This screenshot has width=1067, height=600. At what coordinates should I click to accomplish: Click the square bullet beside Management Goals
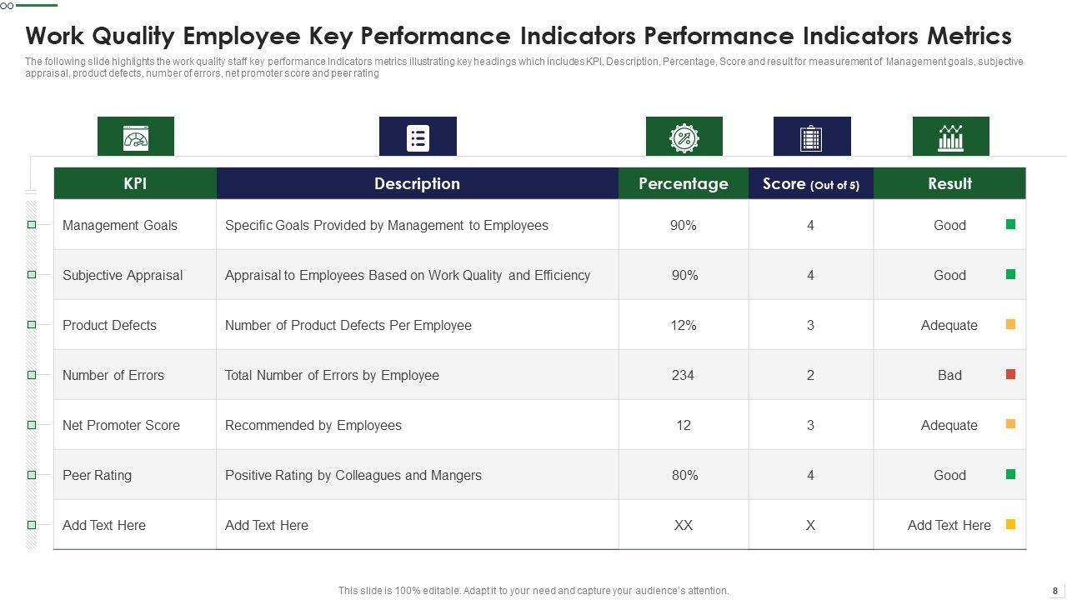coord(32,225)
